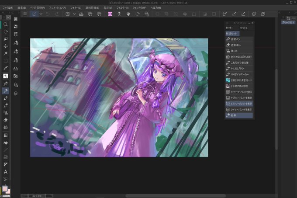This screenshot has width=297, height=198.
Task: Select the Rotate view tool in toolbox
Action: [x=6, y=31]
